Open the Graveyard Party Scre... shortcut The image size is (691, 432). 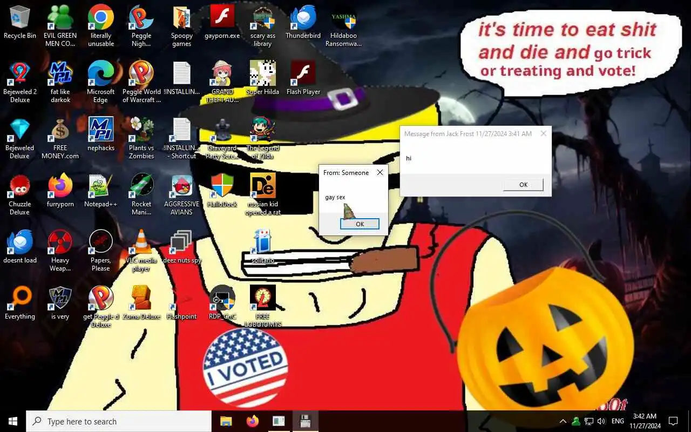(222, 138)
